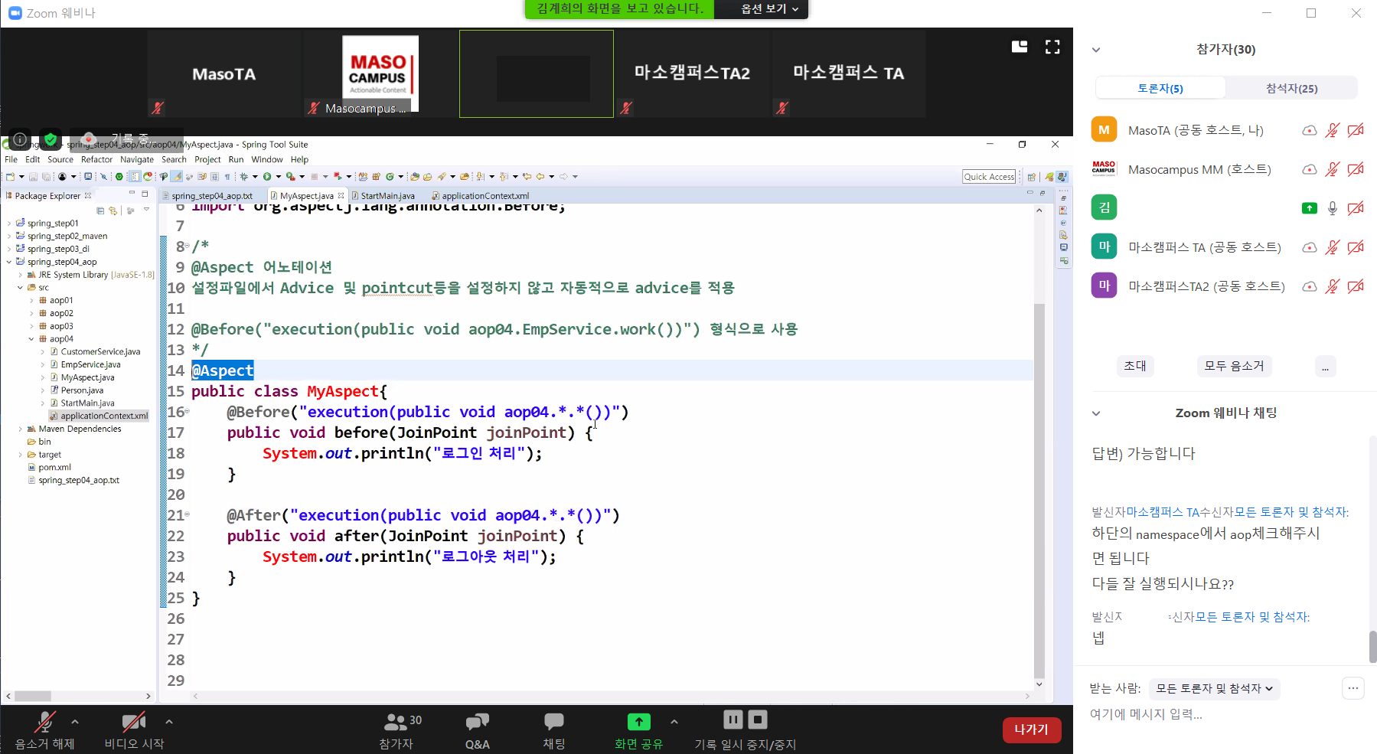Image resolution: width=1377 pixels, height=754 pixels.
Task: Open the recipient dropdown 모든 토론자 및 참석자
Action: point(1214,689)
